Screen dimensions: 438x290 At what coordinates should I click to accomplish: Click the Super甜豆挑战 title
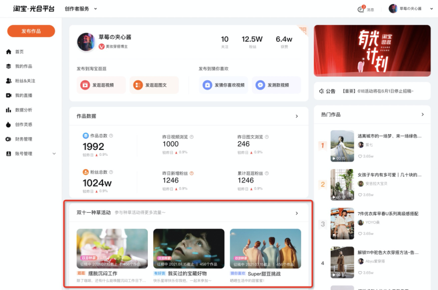pos(264,274)
